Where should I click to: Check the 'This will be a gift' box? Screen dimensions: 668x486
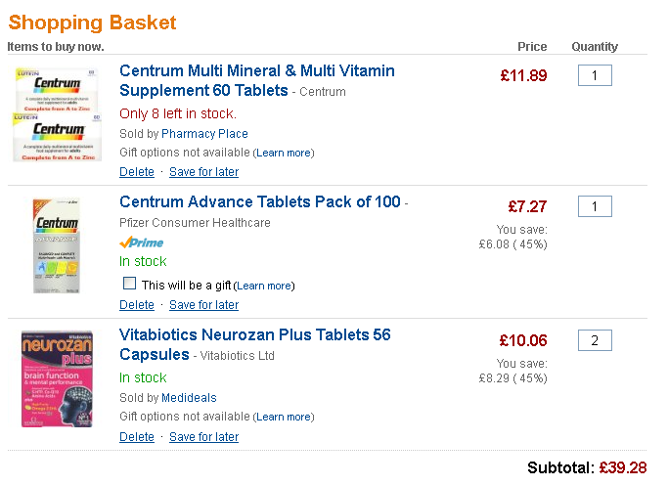point(130,284)
